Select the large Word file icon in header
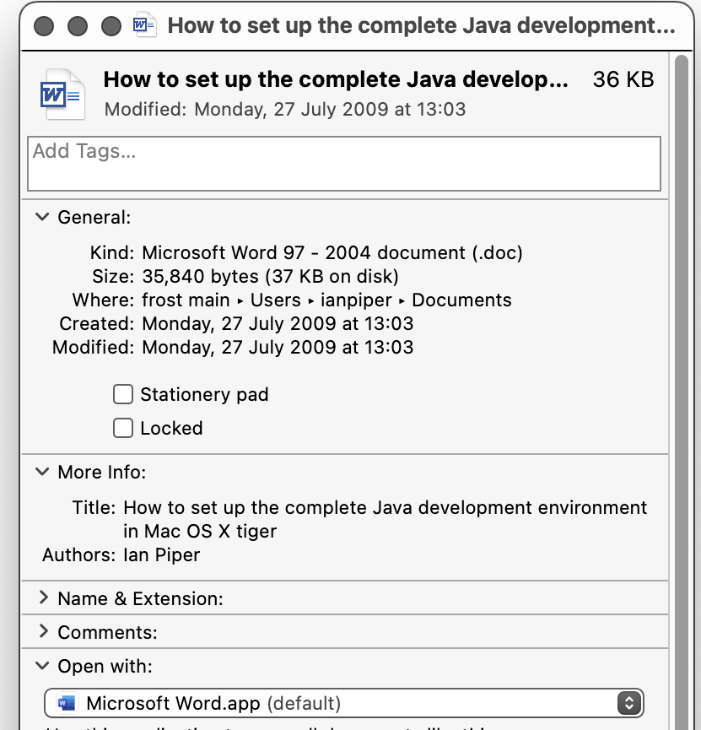Viewport: 701px width, 730px height. (62, 95)
